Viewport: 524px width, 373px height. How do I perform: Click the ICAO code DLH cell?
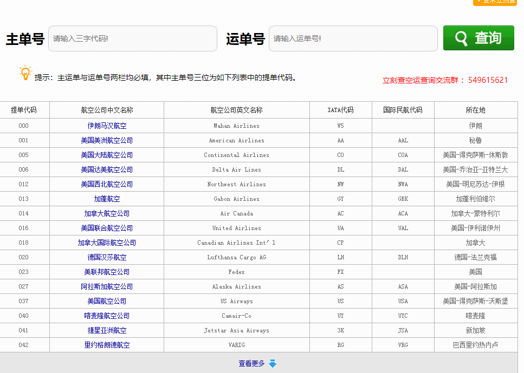(x=403, y=258)
